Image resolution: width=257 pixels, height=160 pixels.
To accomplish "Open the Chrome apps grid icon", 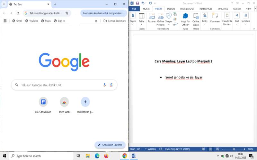I will 5,21.
